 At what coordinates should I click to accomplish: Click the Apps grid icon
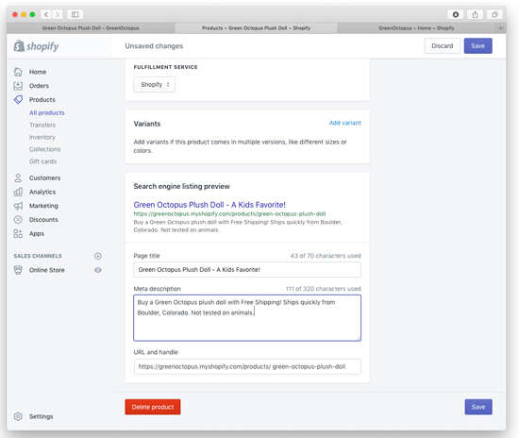18,233
